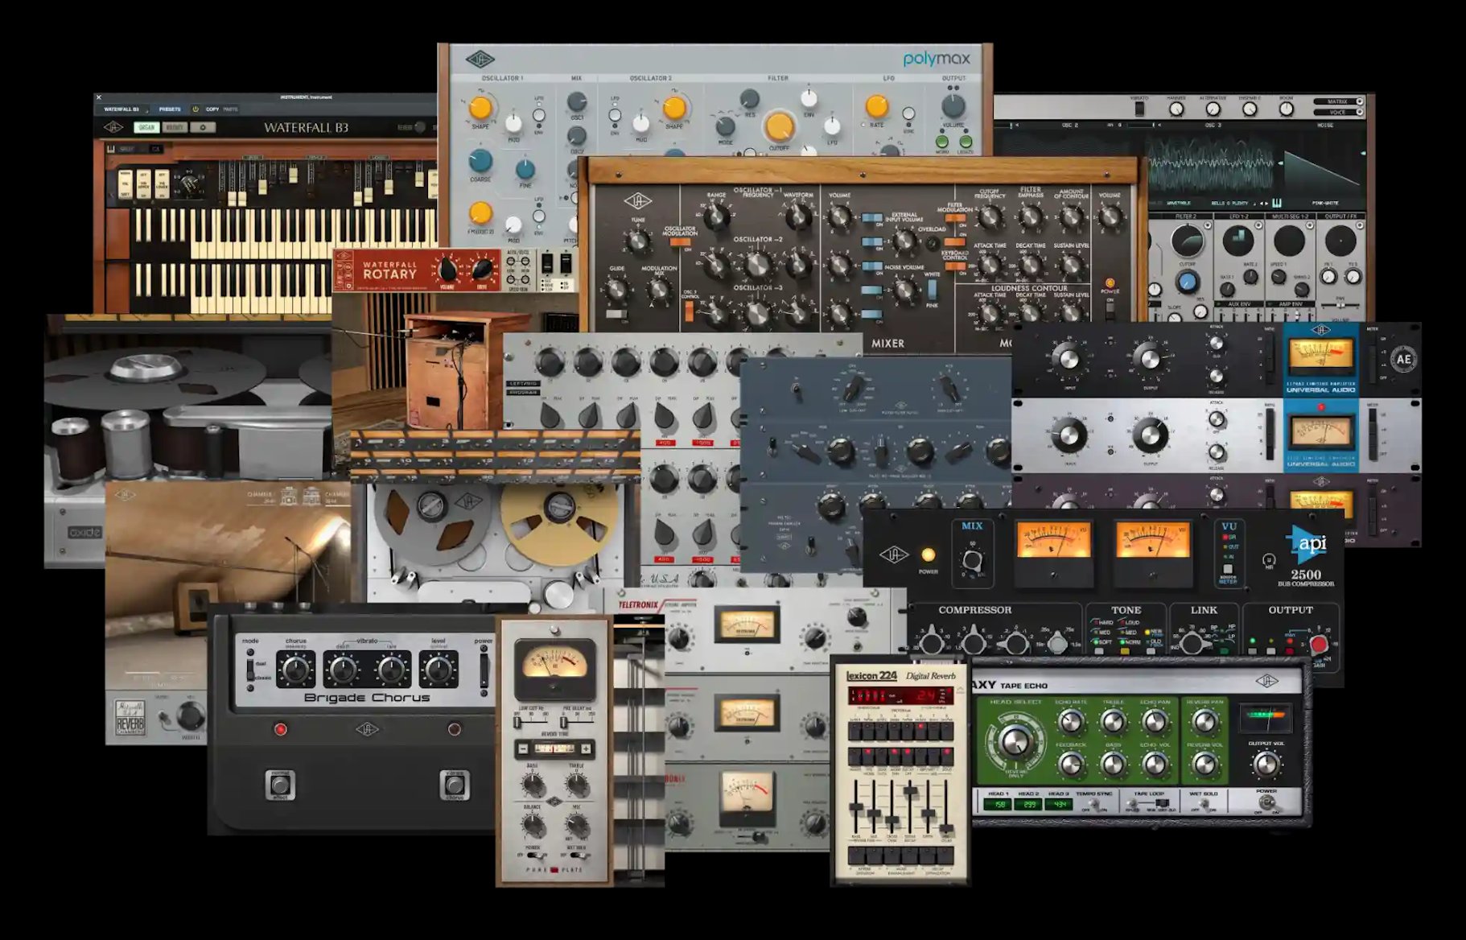The width and height of the screenshot is (1466, 940).
Task: Click the vibrato/chorus footswitch on Brigade Chorus
Action: (455, 785)
